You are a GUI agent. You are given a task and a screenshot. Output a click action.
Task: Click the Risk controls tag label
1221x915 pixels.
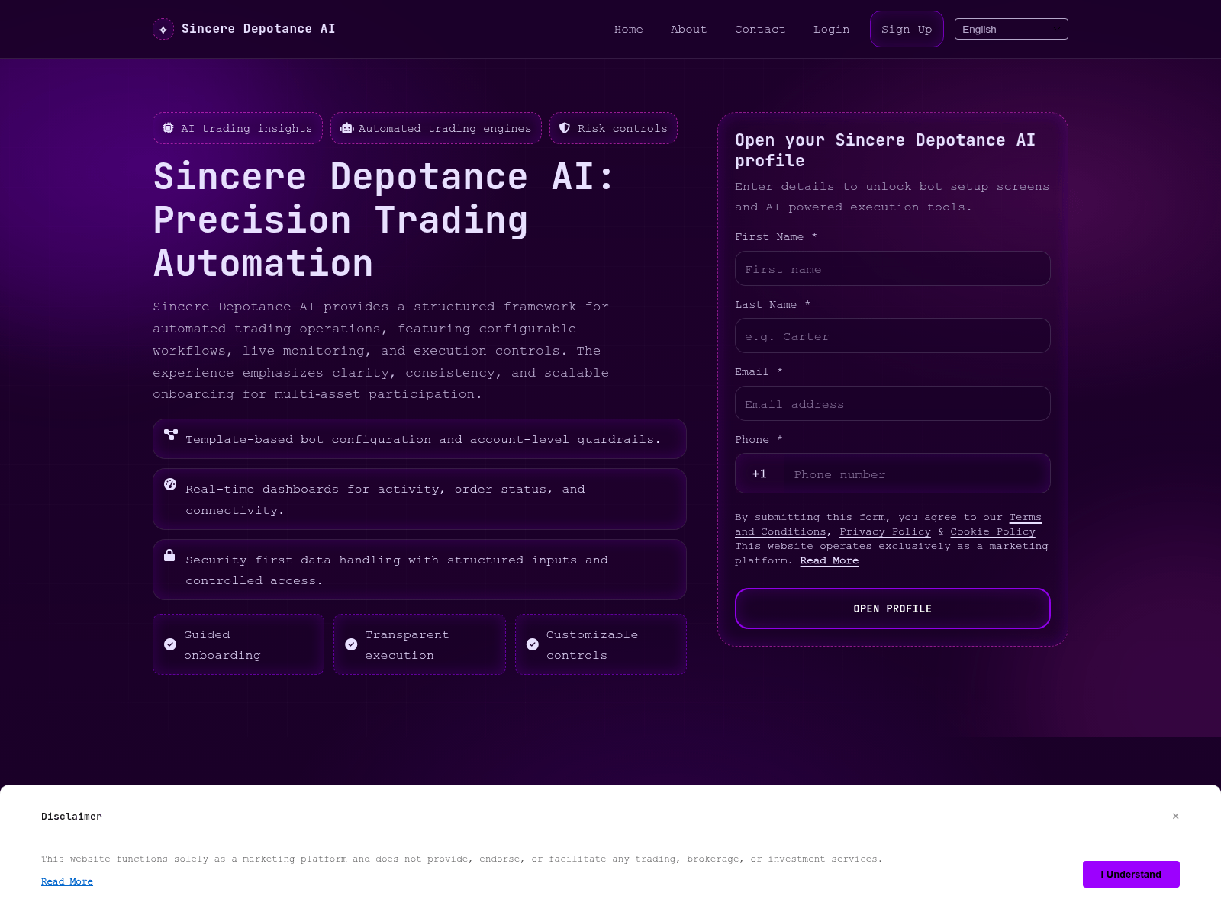click(x=623, y=128)
